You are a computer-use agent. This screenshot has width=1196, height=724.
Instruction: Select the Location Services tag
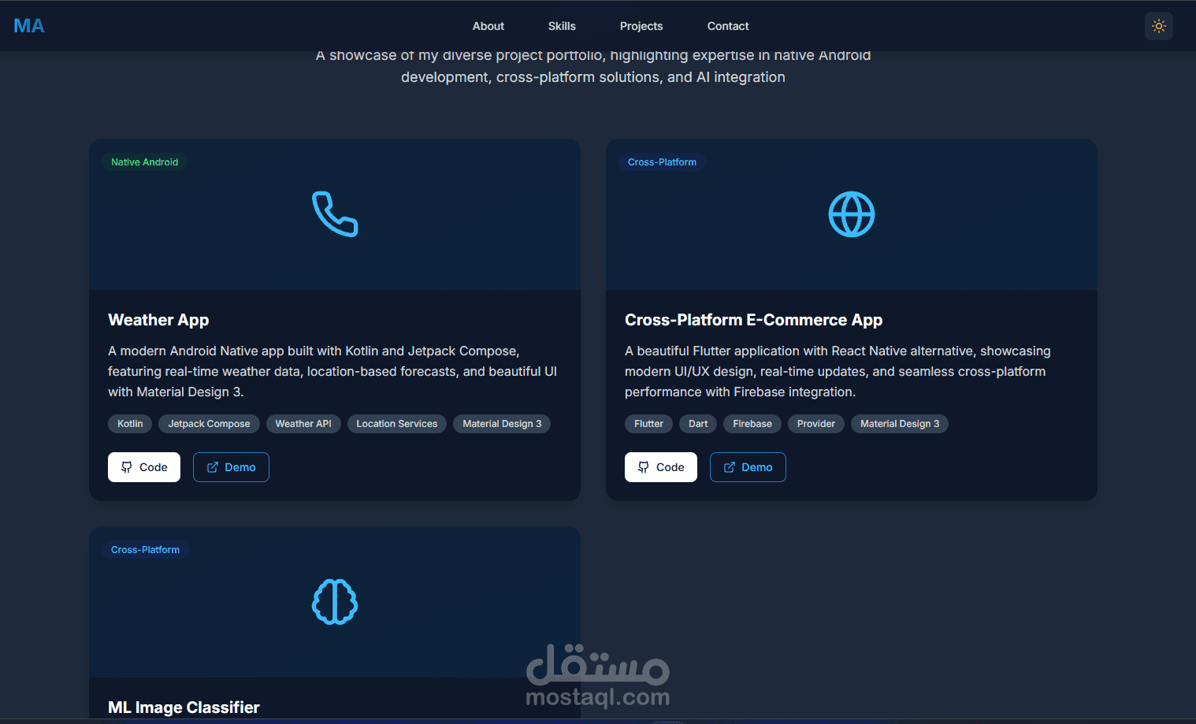pyautogui.click(x=397, y=424)
